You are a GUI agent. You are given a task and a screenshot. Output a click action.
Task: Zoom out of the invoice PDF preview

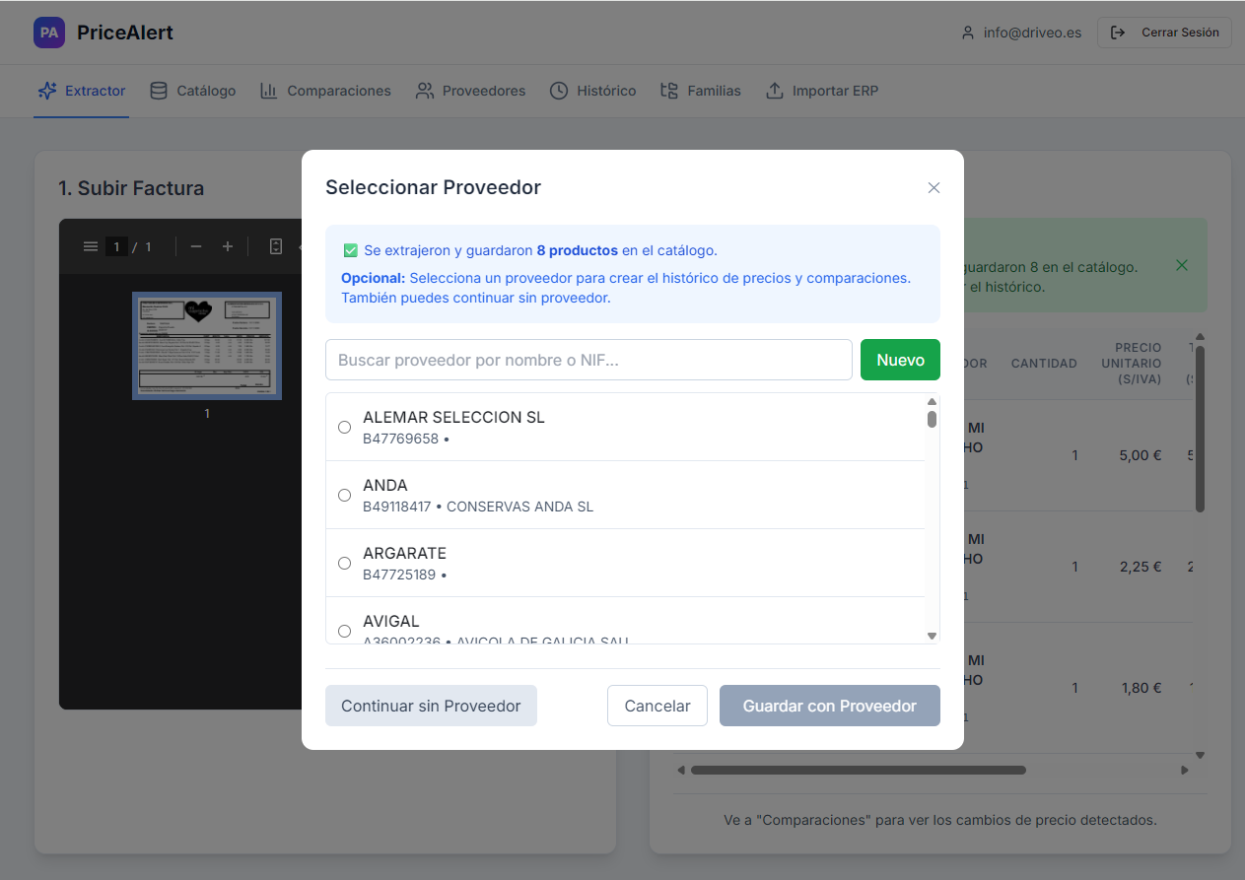pyautogui.click(x=195, y=246)
